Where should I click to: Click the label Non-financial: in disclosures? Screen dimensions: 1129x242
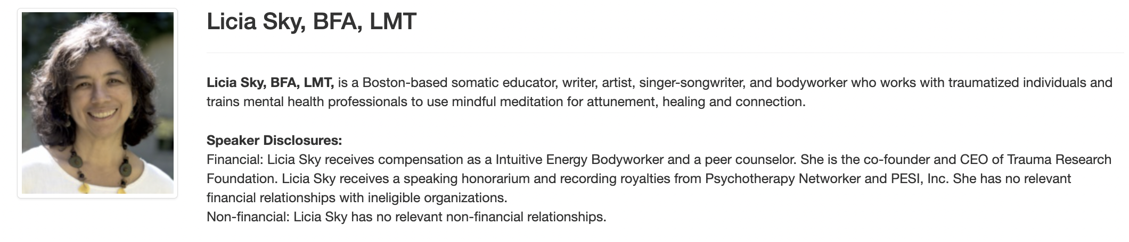pyautogui.click(x=248, y=217)
